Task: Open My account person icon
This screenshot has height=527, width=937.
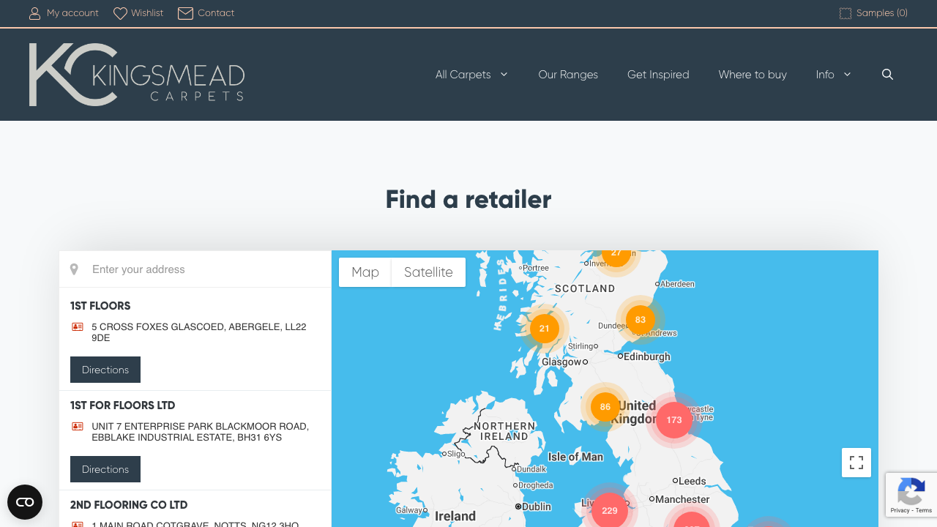Action: 34,12
